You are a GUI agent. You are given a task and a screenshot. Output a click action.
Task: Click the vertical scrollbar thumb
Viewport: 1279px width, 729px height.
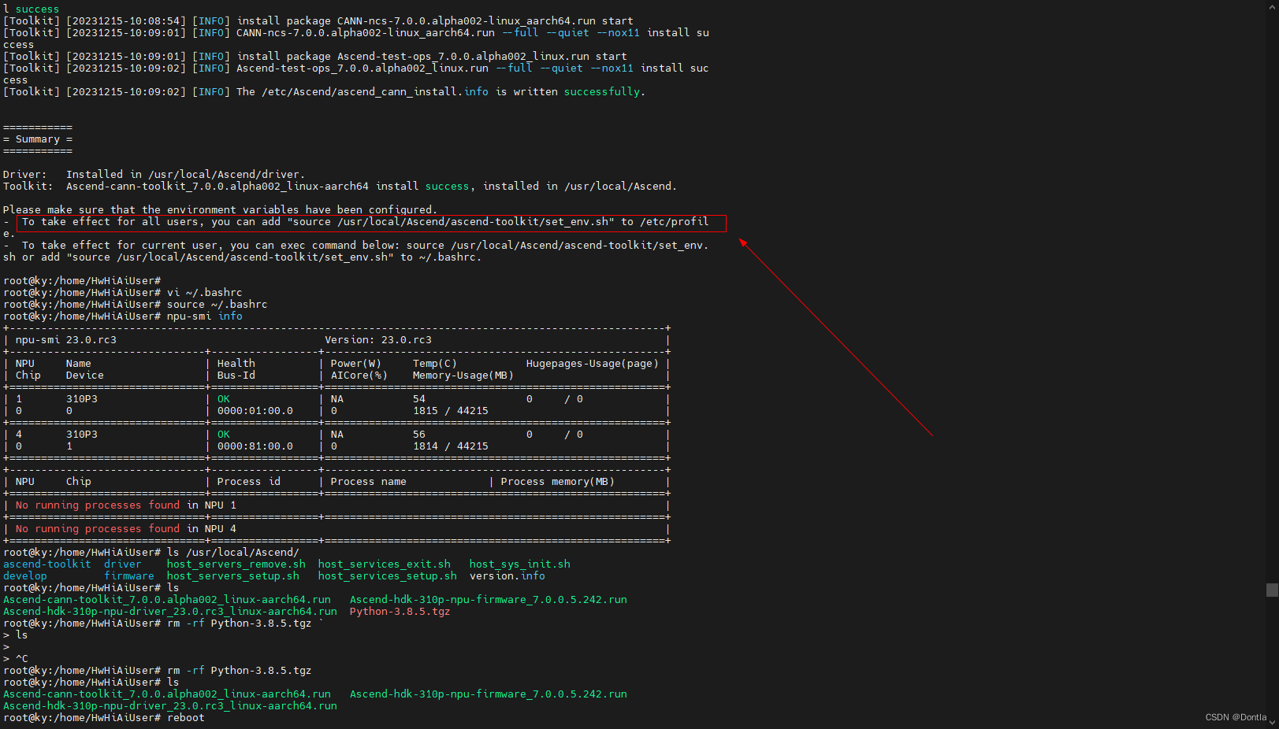pyautogui.click(x=1272, y=590)
